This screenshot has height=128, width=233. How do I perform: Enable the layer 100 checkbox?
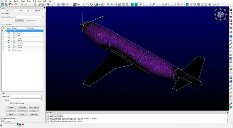2,47
